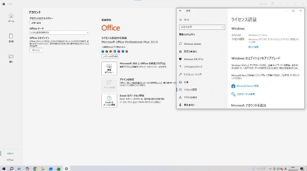Open the プロダクト キーの変更 link

[246, 94]
